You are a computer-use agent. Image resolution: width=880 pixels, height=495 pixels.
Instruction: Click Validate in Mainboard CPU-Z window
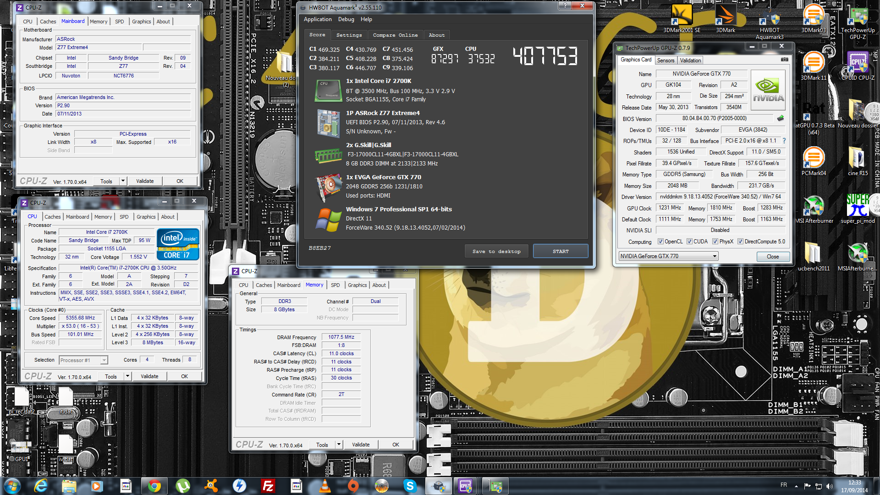point(145,181)
